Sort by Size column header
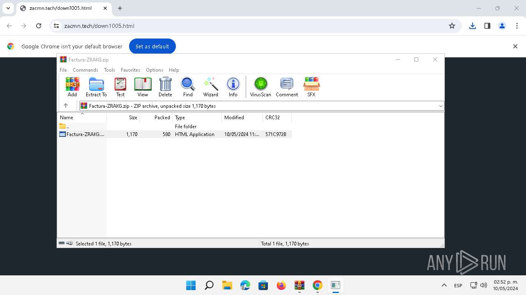The width and height of the screenshot is (526, 295). click(123, 118)
